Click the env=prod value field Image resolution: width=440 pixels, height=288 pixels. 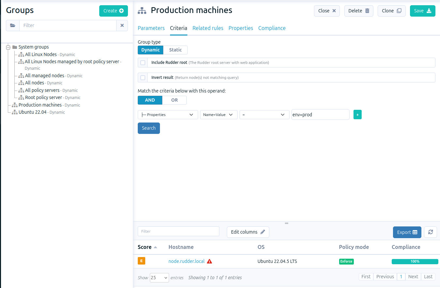pyautogui.click(x=321, y=115)
